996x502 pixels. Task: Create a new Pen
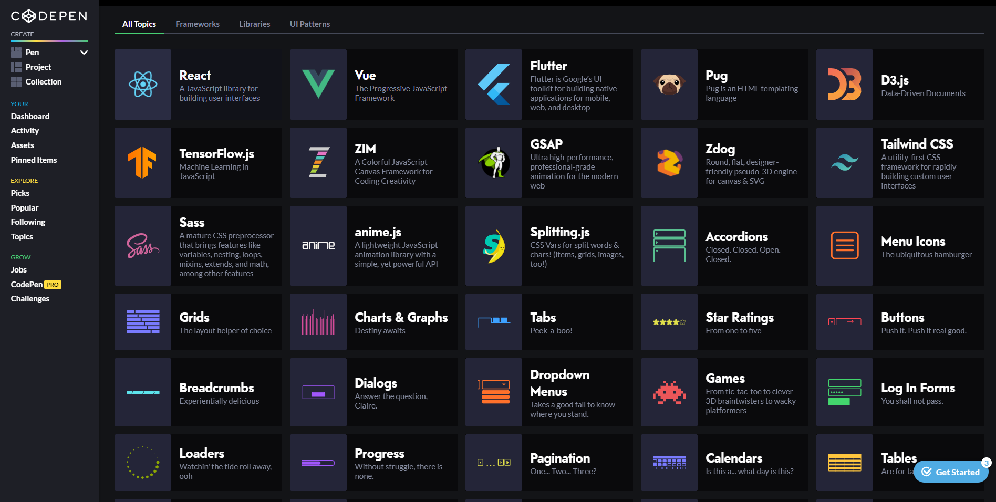tap(33, 53)
